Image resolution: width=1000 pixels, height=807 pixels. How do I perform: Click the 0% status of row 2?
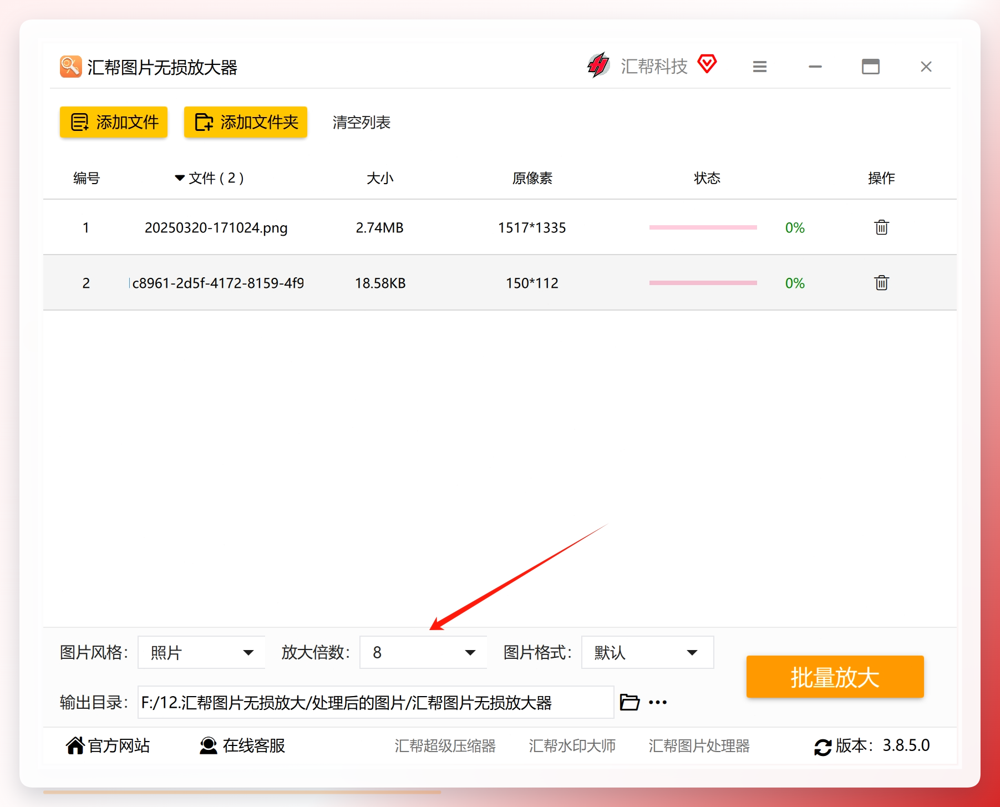[x=795, y=283]
